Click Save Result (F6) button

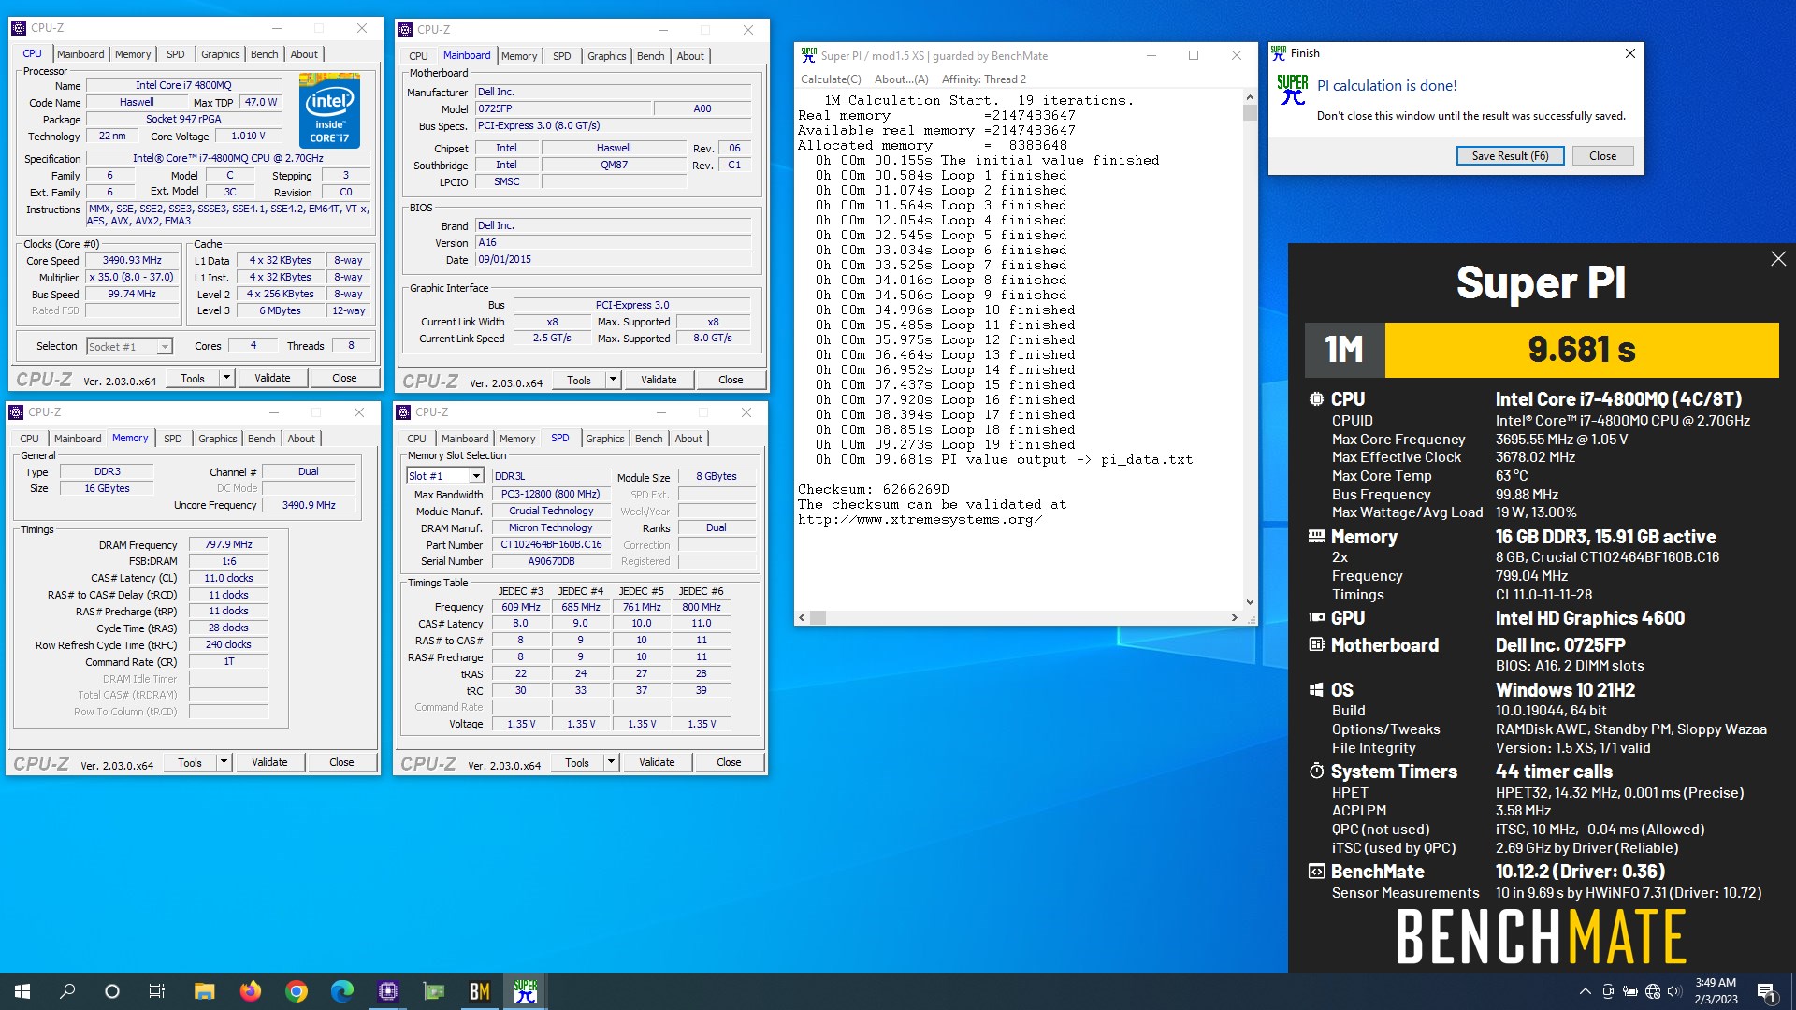(x=1510, y=156)
